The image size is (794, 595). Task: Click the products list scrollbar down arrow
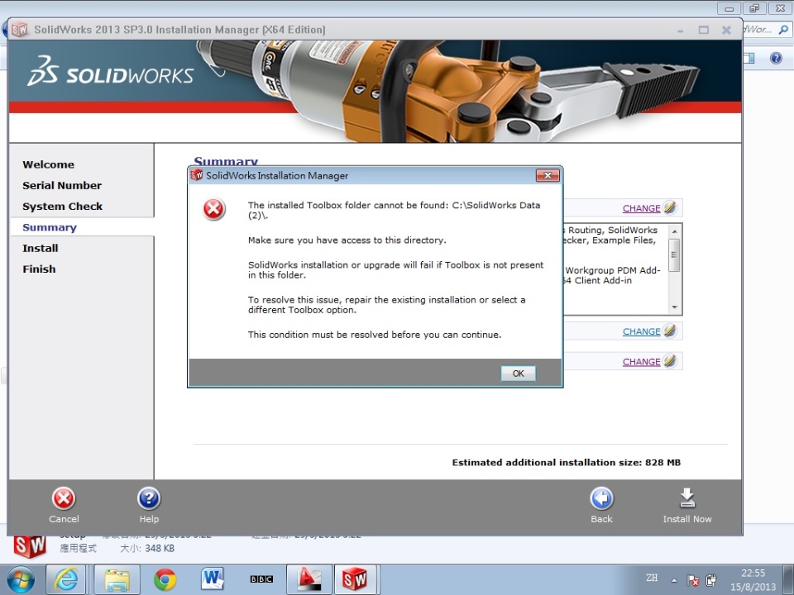click(x=675, y=307)
